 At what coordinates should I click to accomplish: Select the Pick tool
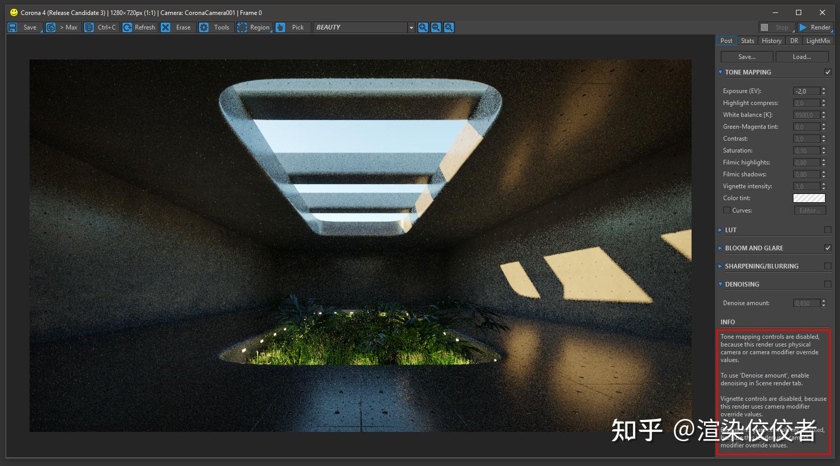[292, 27]
